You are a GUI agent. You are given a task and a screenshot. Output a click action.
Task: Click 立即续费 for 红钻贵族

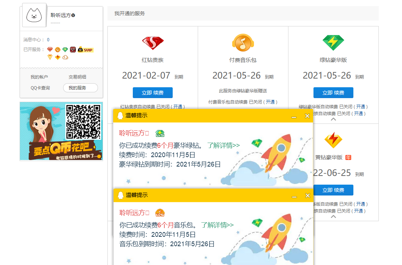(153, 93)
